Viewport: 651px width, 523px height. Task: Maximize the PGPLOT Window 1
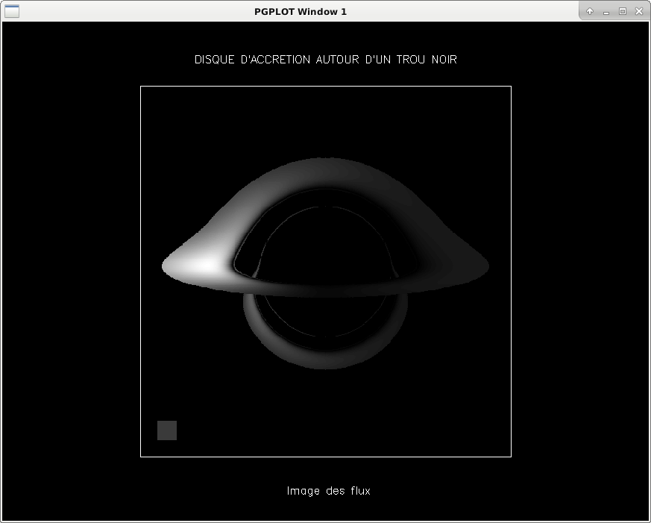(623, 11)
